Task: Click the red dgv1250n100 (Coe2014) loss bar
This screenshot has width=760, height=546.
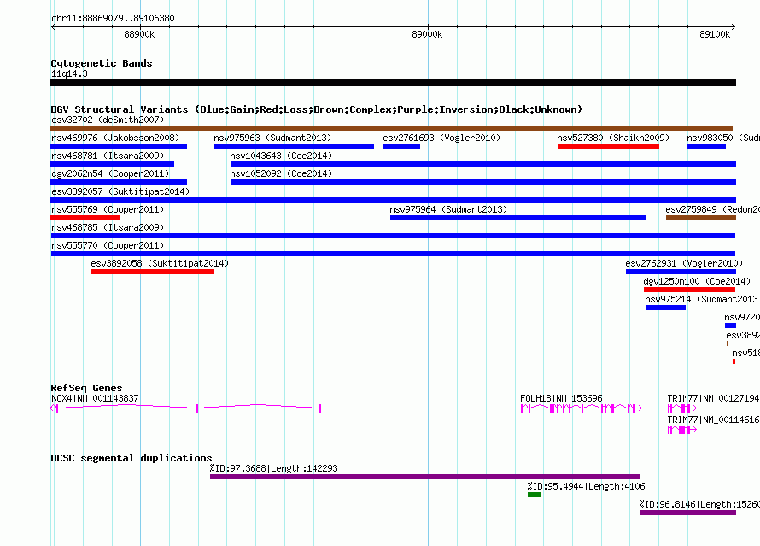Action: tap(689, 290)
